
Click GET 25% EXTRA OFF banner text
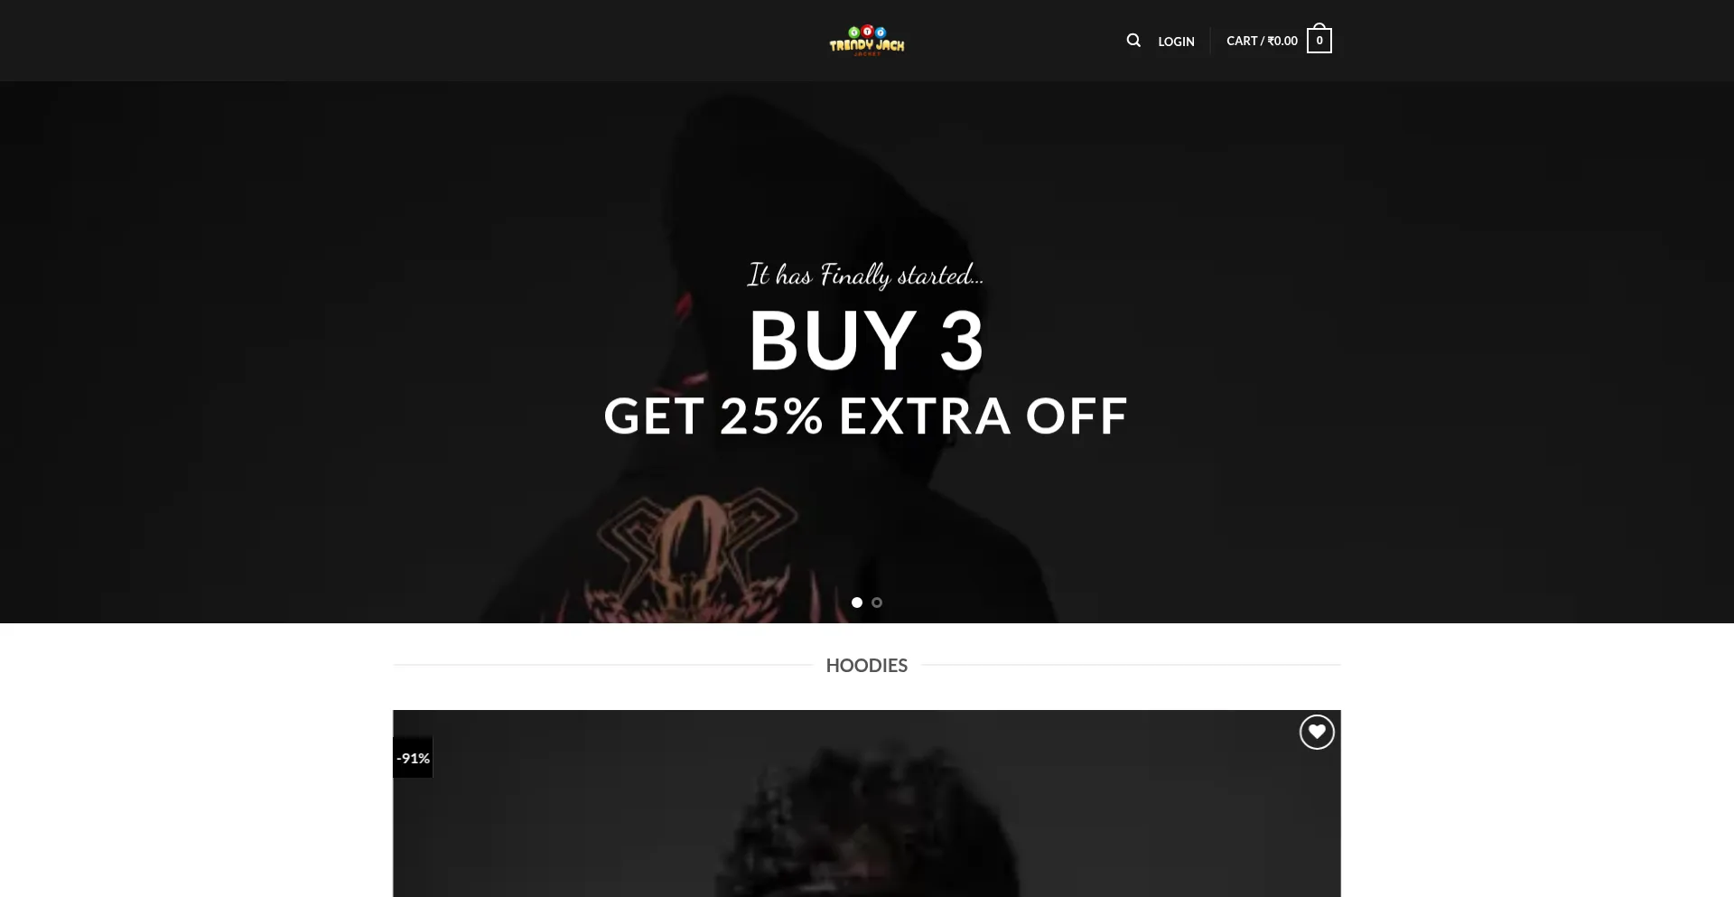click(866, 416)
